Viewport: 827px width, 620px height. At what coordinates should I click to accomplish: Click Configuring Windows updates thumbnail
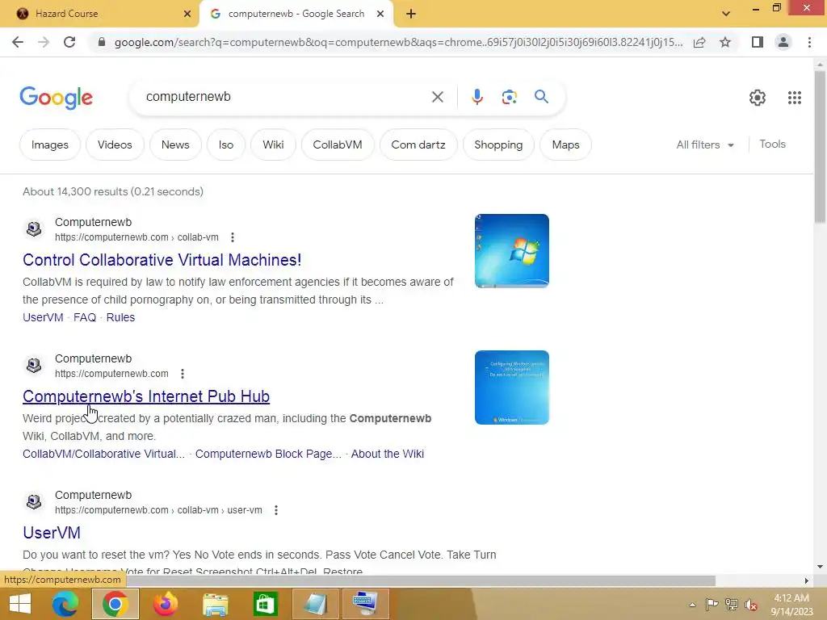pos(511,387)
